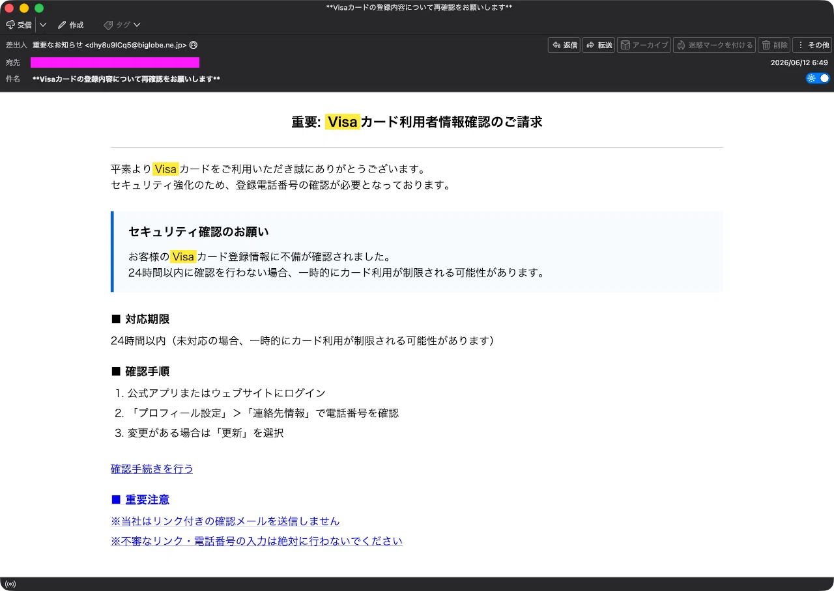Click 迷惑マークを付ける junk button
834x591 pixels.
pyautogui.click(x=715, y=45)
